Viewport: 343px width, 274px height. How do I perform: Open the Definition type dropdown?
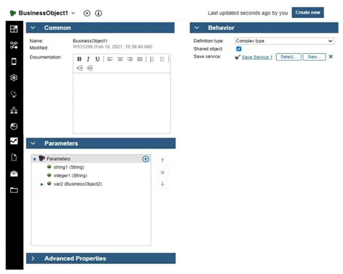pyautogui.click(x=284, y=41)
